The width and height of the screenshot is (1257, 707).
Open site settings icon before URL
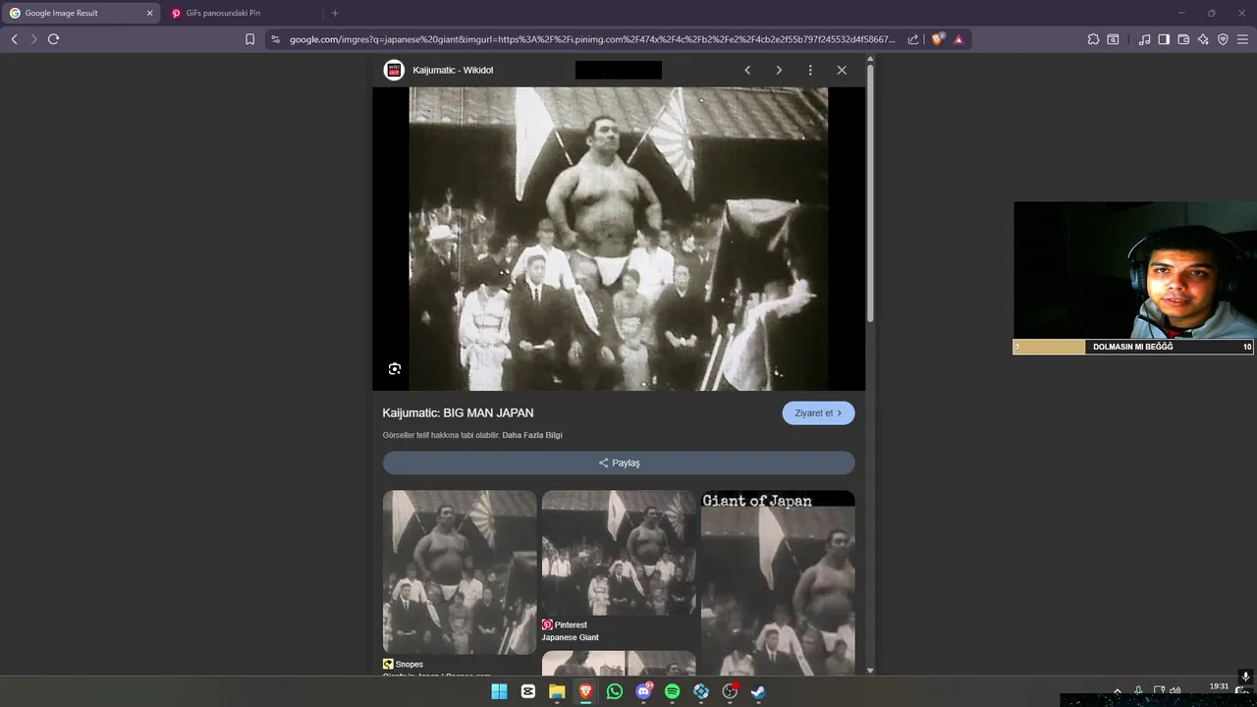275,39
